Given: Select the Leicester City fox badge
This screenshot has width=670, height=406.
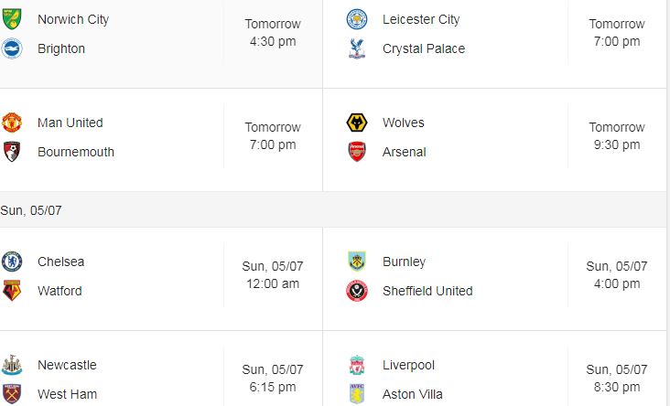Looking at the screenshot, I should pyautogui.click(x=357, y=19).
